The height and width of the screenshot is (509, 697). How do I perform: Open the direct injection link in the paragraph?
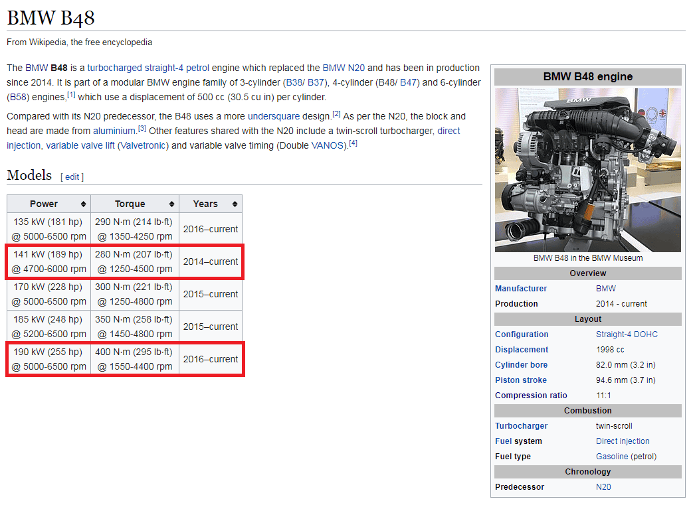click(448, 131)
